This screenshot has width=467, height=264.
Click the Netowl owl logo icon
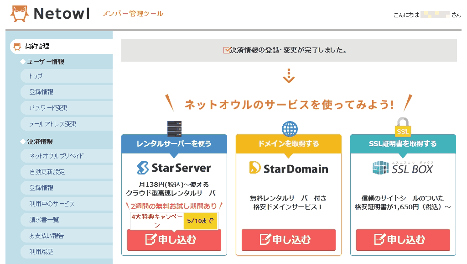coord(20,13)
